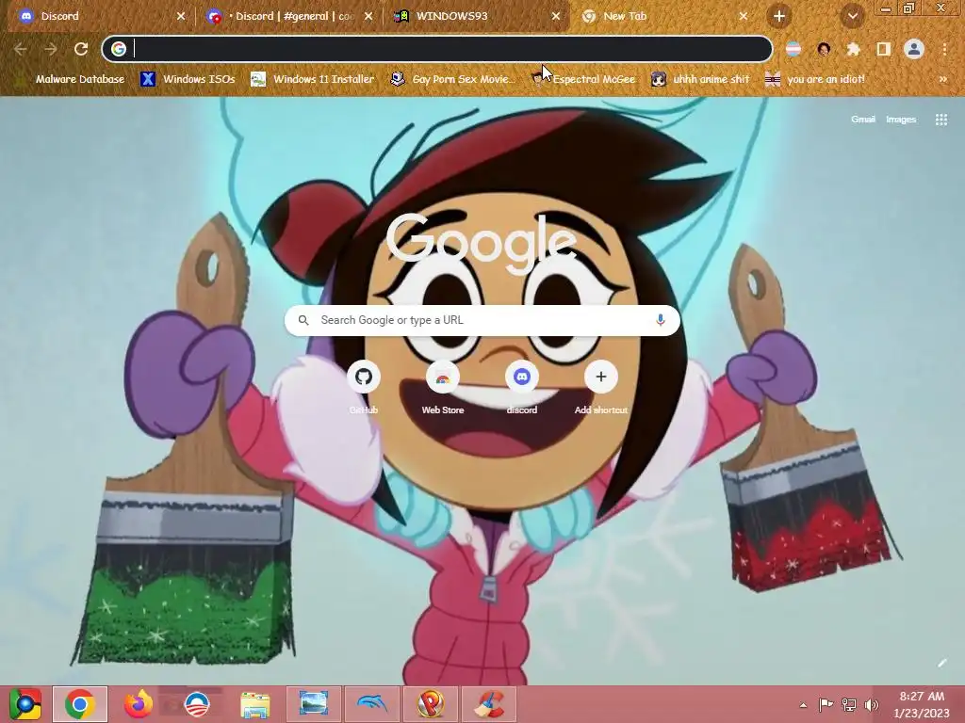
Task: Click the browser Back arrow
Action: [21, 49]
